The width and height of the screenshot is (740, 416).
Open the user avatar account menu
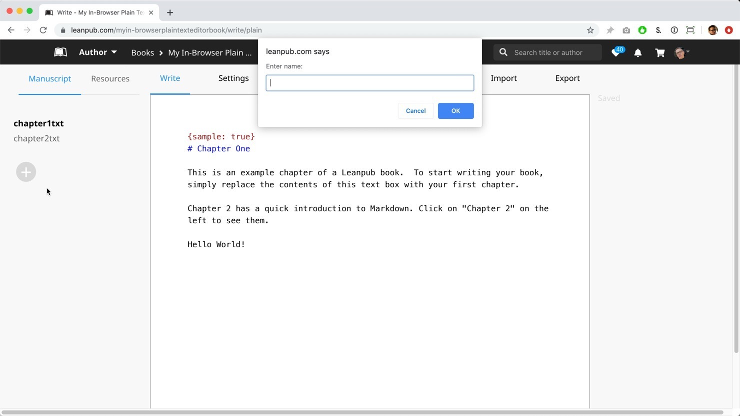coord(681,53)
